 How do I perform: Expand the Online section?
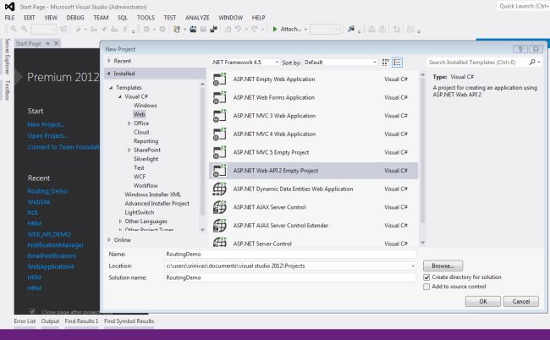click(109, 240)
